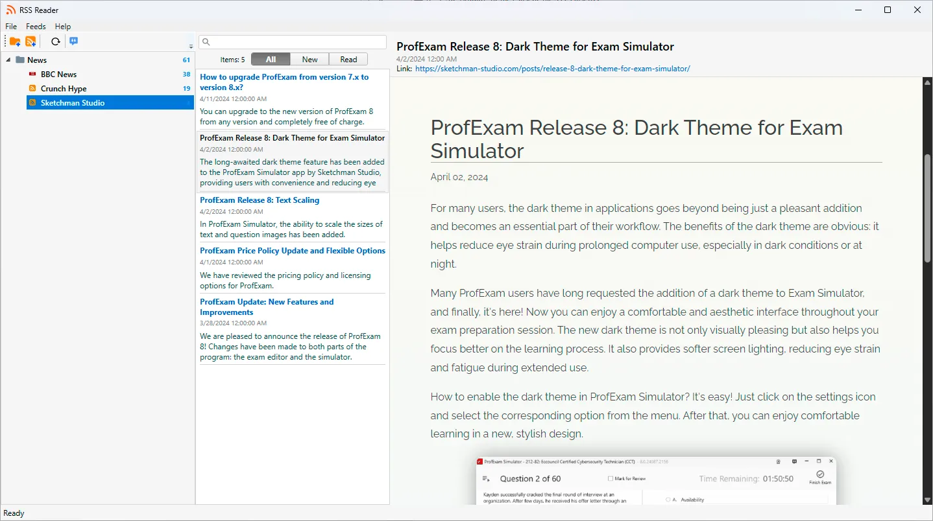Click the '4/1/2024 12:00:00 AM' date
Screen dimensions: 933x521
click(231, 262)
